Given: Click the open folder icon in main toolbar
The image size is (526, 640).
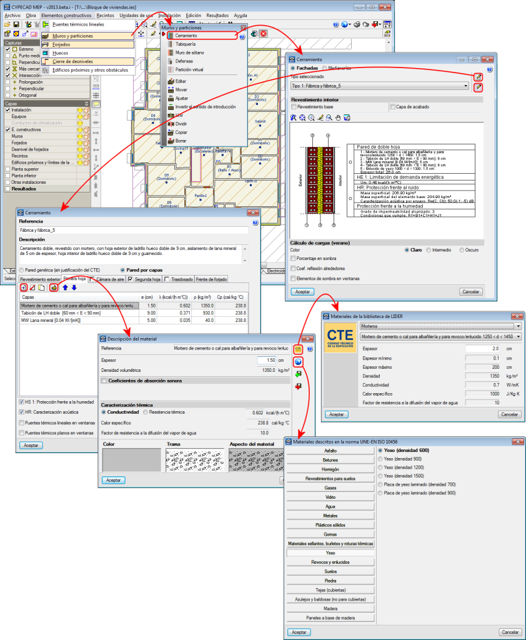Looking at the screenshot, I should pos(7,24).
